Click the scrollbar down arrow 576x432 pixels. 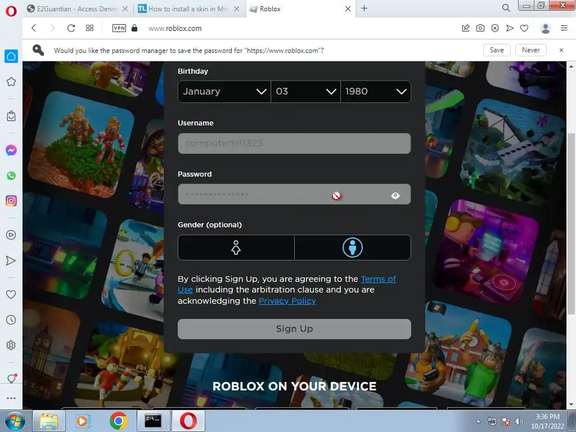tap(571, 405)
